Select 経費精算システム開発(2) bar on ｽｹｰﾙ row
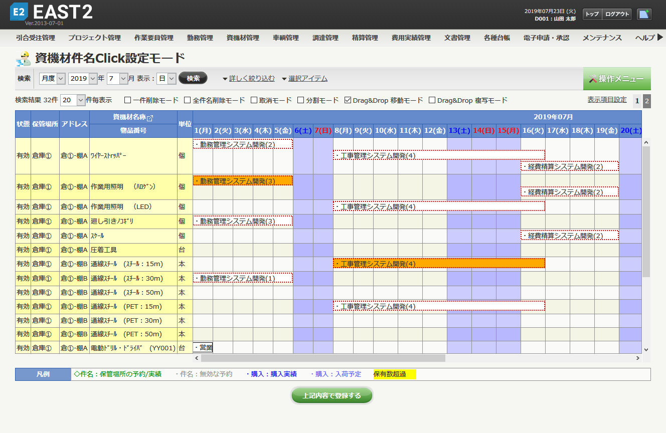Viewport: 666px width, 433px height. [570, 235]
